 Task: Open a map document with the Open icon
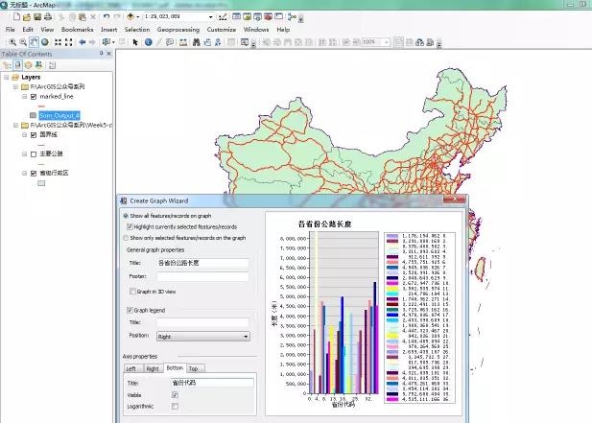pos(27,16)
